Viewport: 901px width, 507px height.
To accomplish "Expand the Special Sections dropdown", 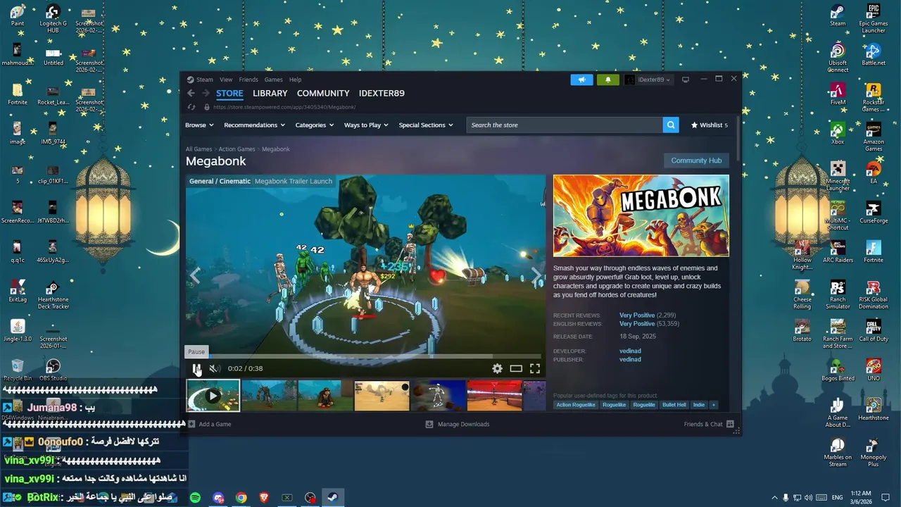I will 426,125.
